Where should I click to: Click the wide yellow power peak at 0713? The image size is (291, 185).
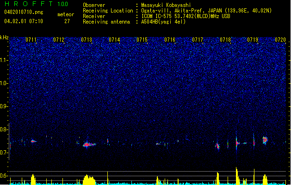pyautogui.click(x=89, y=179)
